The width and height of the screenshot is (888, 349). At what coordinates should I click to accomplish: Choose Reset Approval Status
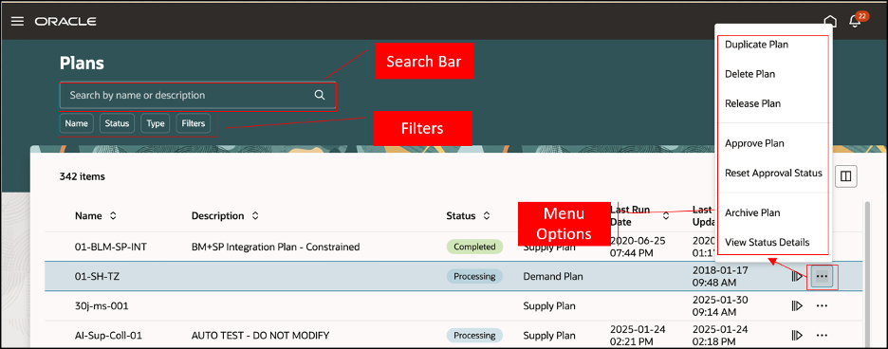pos(773,173)
